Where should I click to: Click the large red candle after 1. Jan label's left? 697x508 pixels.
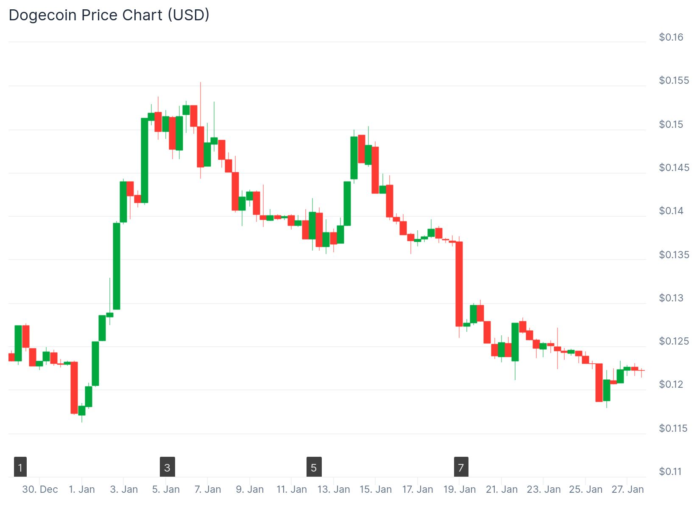tap(74, 387)
